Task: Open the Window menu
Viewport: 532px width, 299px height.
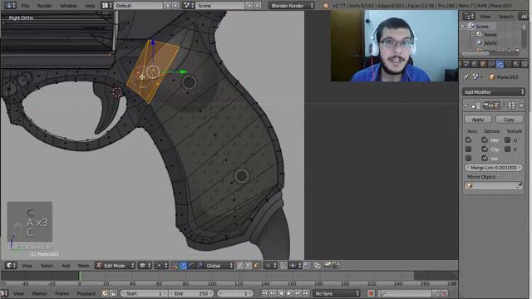Action: 68,6
